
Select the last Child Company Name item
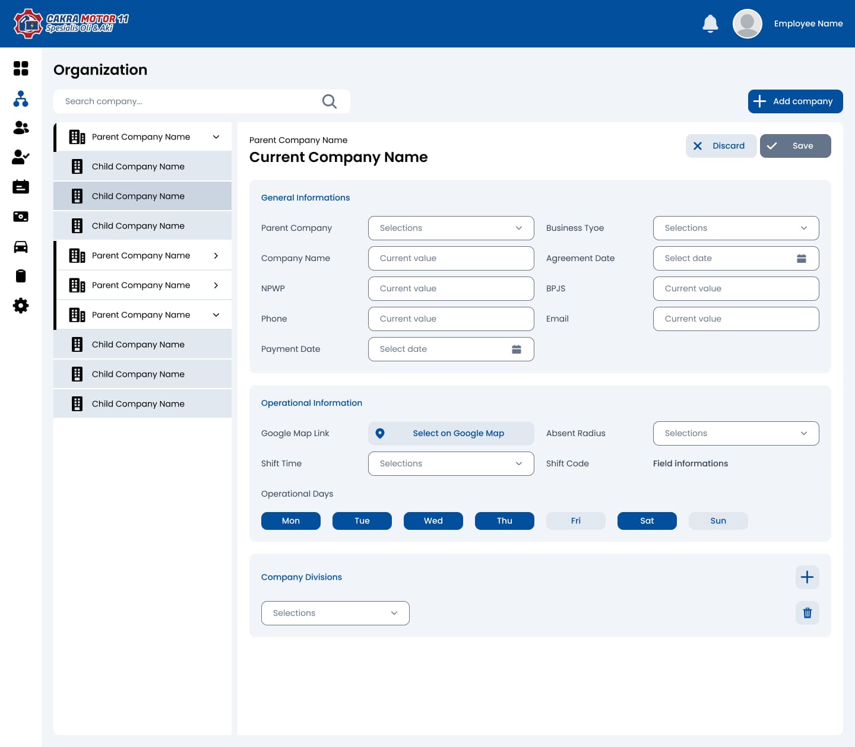click(x=142, y=403)
